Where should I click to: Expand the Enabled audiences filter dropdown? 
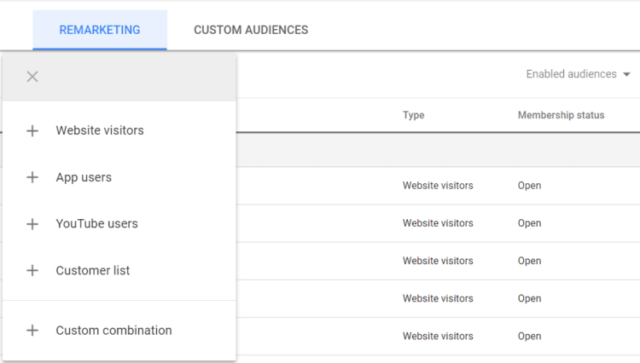[x=578, y=74]
